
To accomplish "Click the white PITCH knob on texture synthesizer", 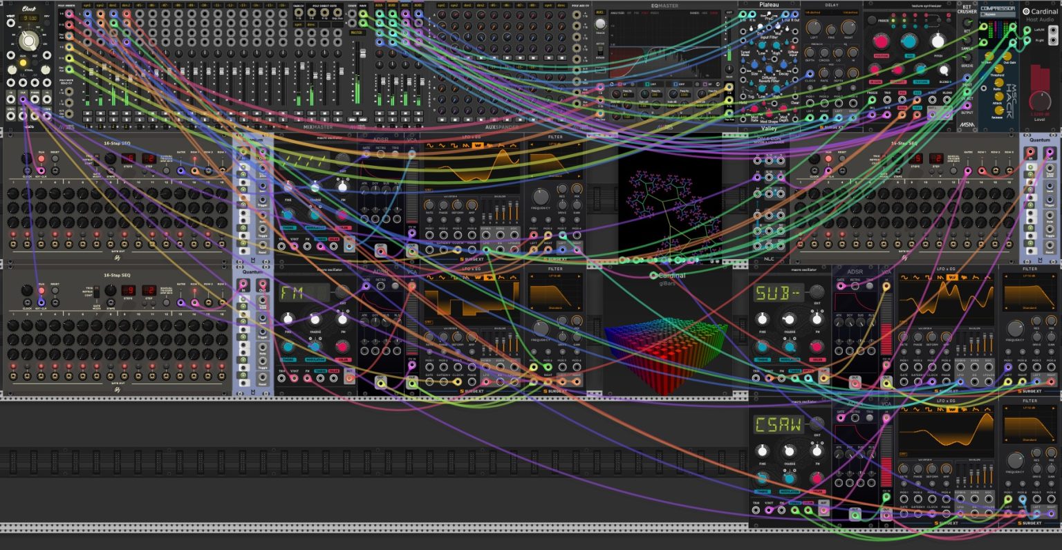I will pyautogui.click(x=938, y=41).
